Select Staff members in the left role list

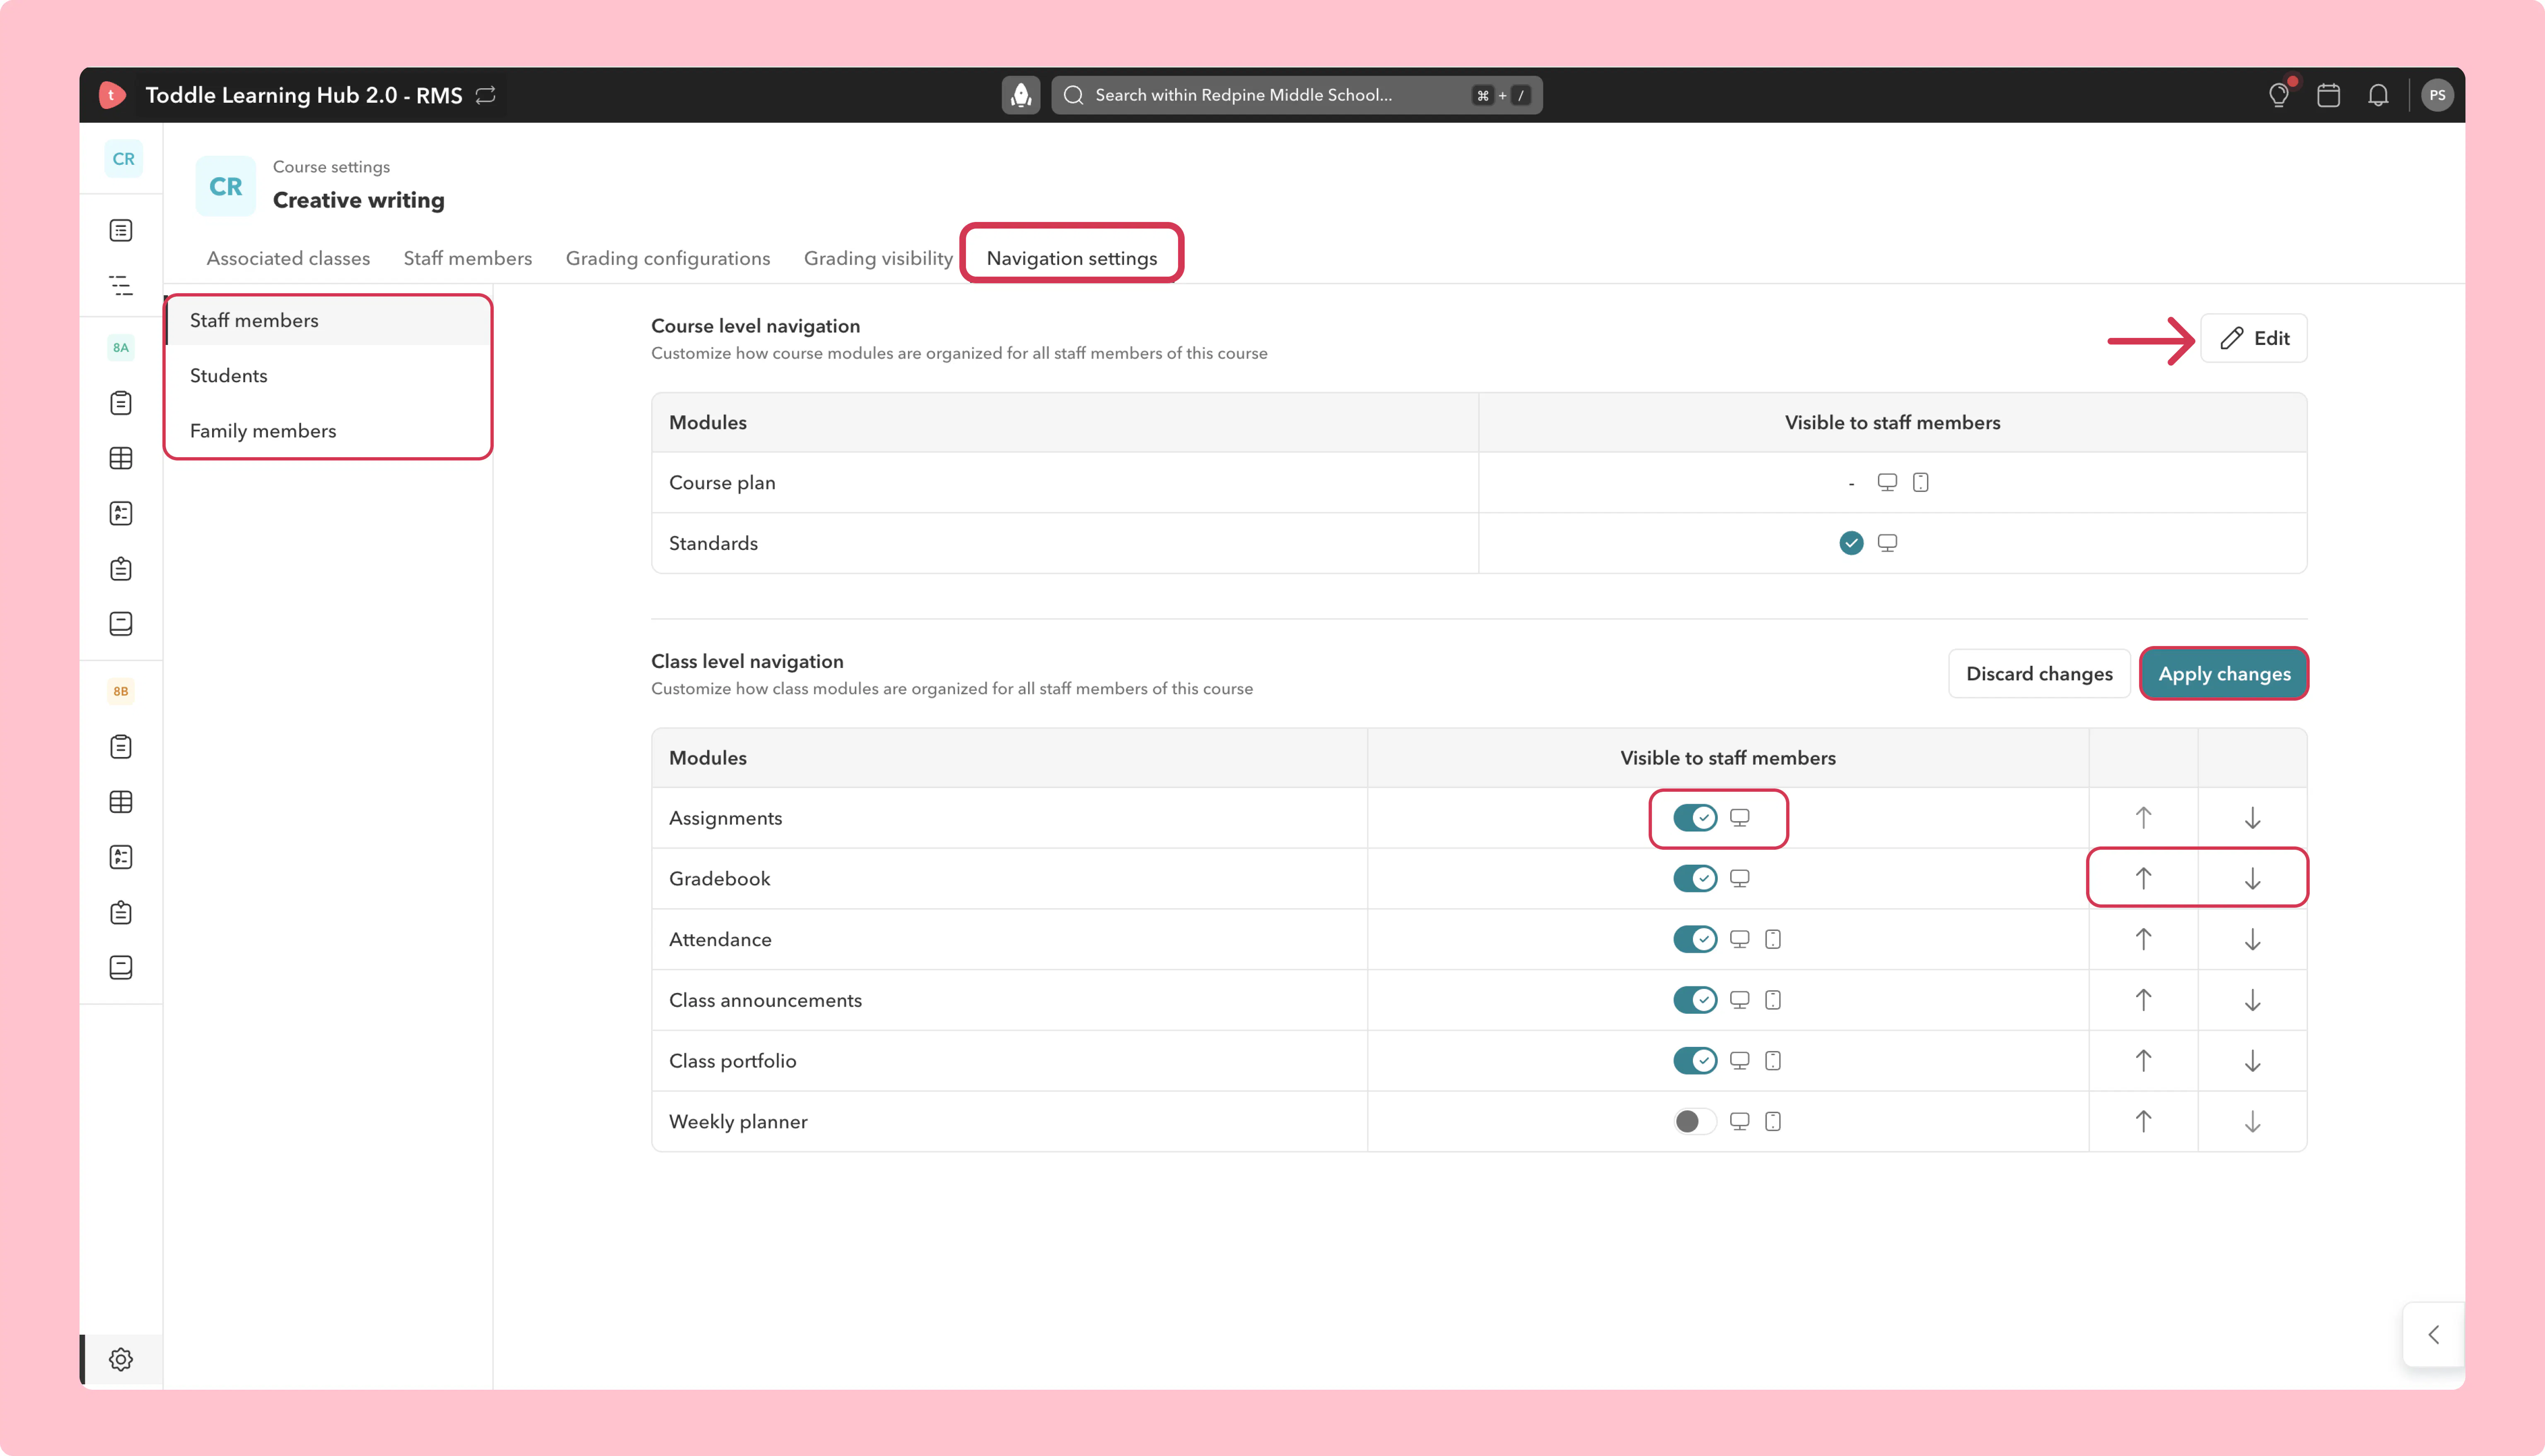(x=328, y=321)
